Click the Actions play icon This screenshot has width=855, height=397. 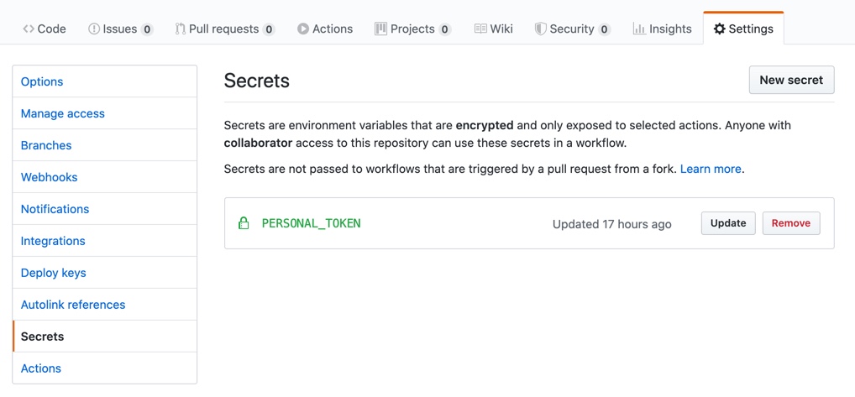click(302, 29)
